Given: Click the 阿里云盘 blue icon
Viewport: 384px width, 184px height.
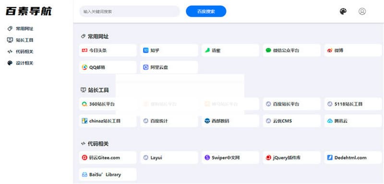Looking at the screenshot, I should [x=146, y=67].
